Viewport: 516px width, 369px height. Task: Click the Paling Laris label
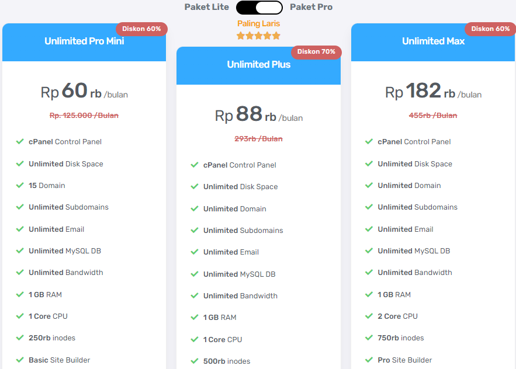click(258, 23)
